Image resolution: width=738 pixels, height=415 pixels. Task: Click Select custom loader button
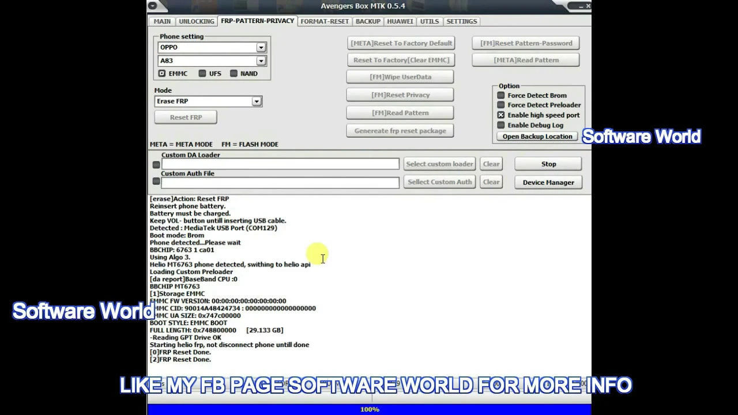[439, 164]
